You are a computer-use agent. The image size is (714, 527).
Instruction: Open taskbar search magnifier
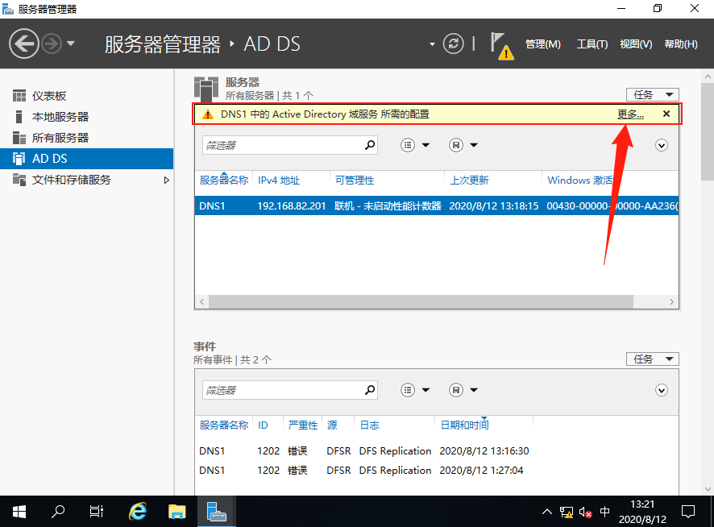click(x=58, y=512)
